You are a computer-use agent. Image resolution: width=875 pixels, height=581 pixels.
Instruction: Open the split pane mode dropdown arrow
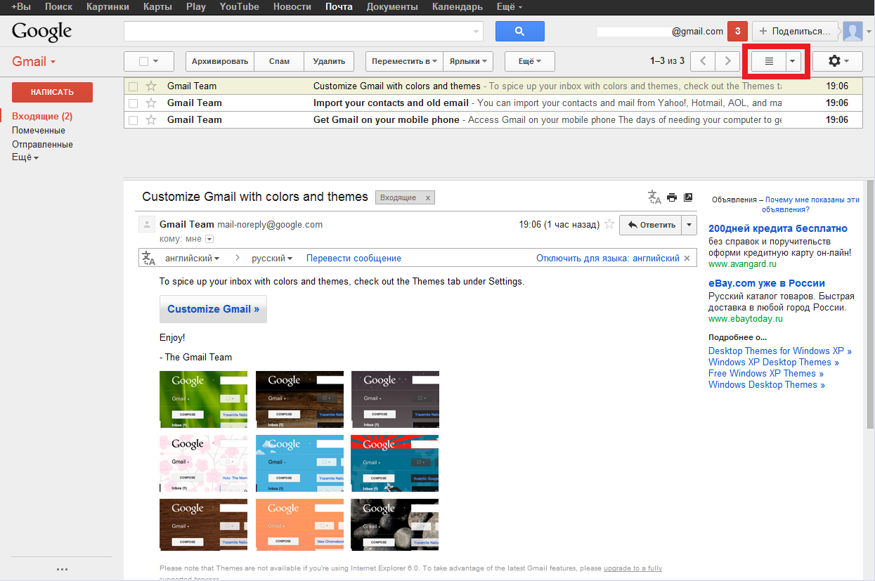click(793, 61)
